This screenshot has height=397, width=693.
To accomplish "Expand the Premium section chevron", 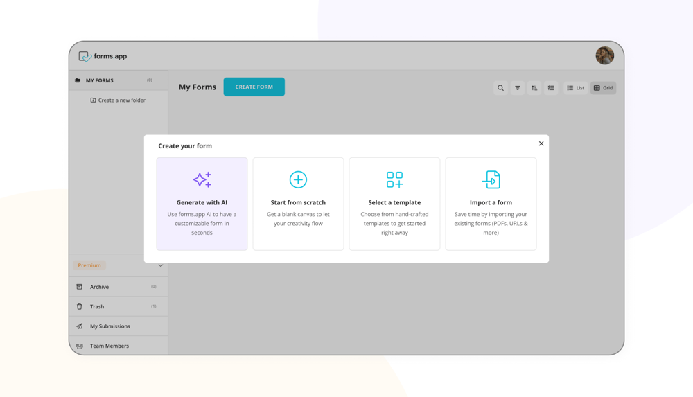I will click(x=161, y=265).
